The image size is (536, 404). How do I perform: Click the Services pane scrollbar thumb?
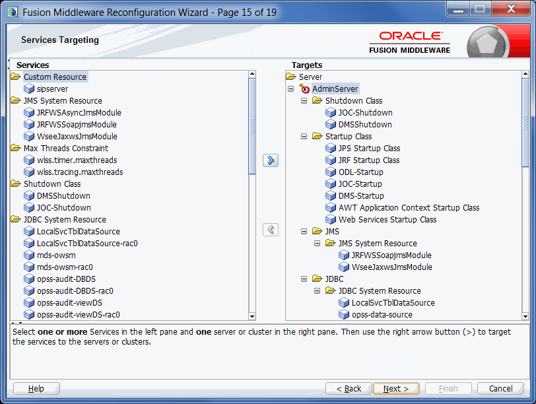252,126
